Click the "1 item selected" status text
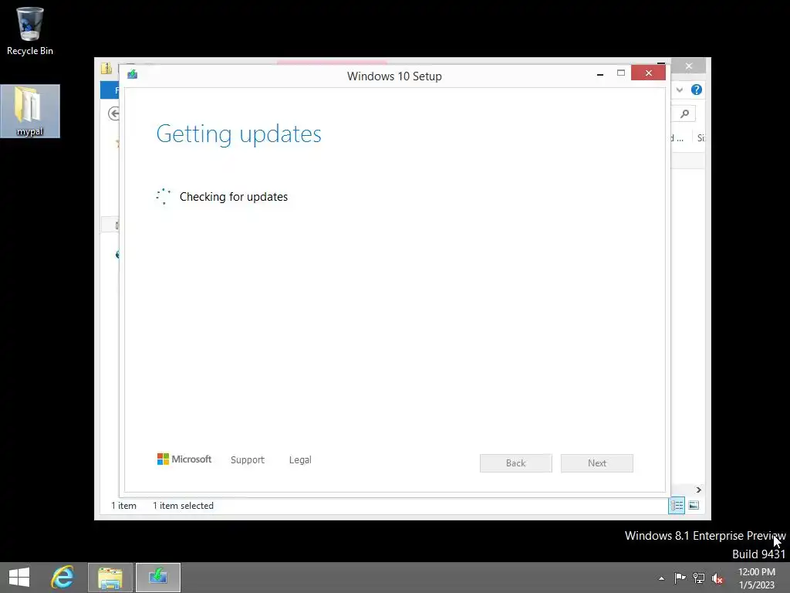The image size is (790, 593). coord(183,505)
